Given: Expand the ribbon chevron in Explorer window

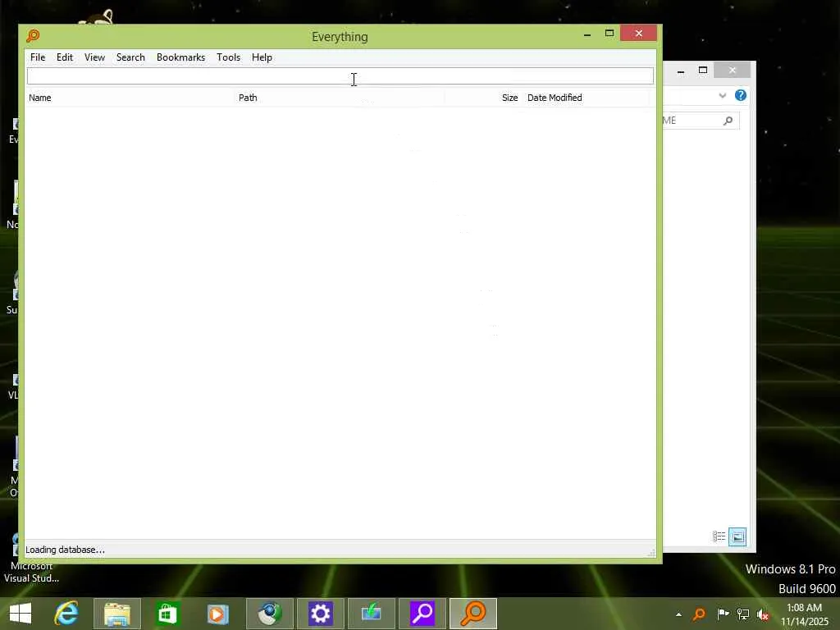Looking at the screenshot, I should 722,96.
